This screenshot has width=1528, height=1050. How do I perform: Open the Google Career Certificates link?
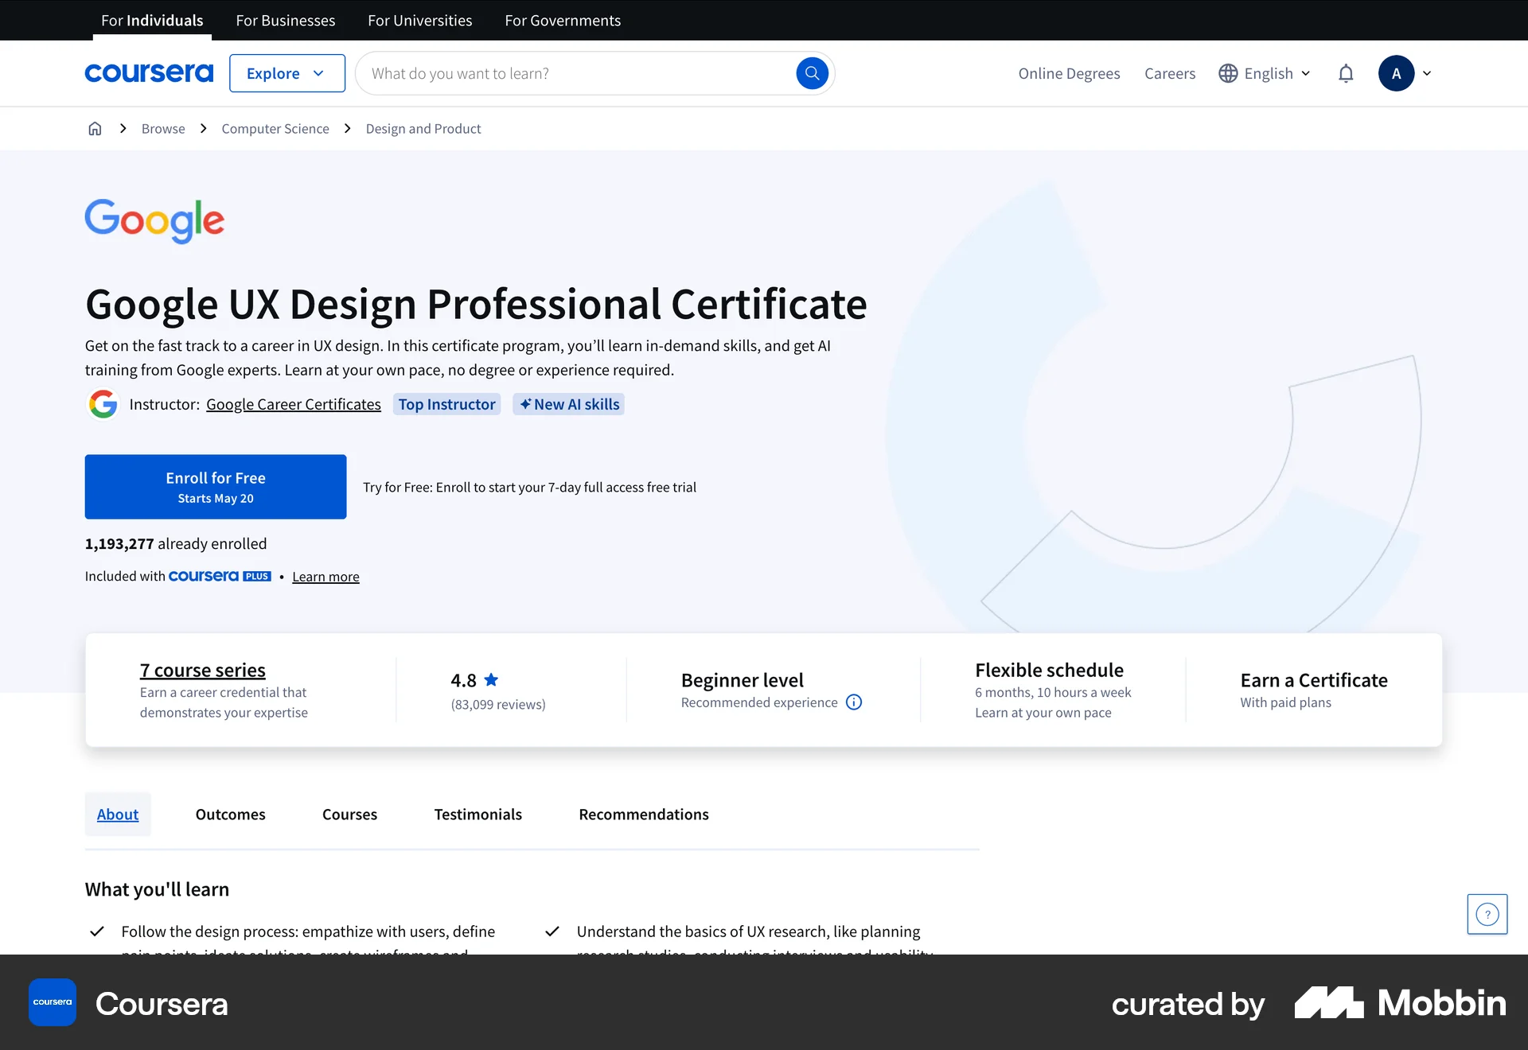tap(293, 403)
